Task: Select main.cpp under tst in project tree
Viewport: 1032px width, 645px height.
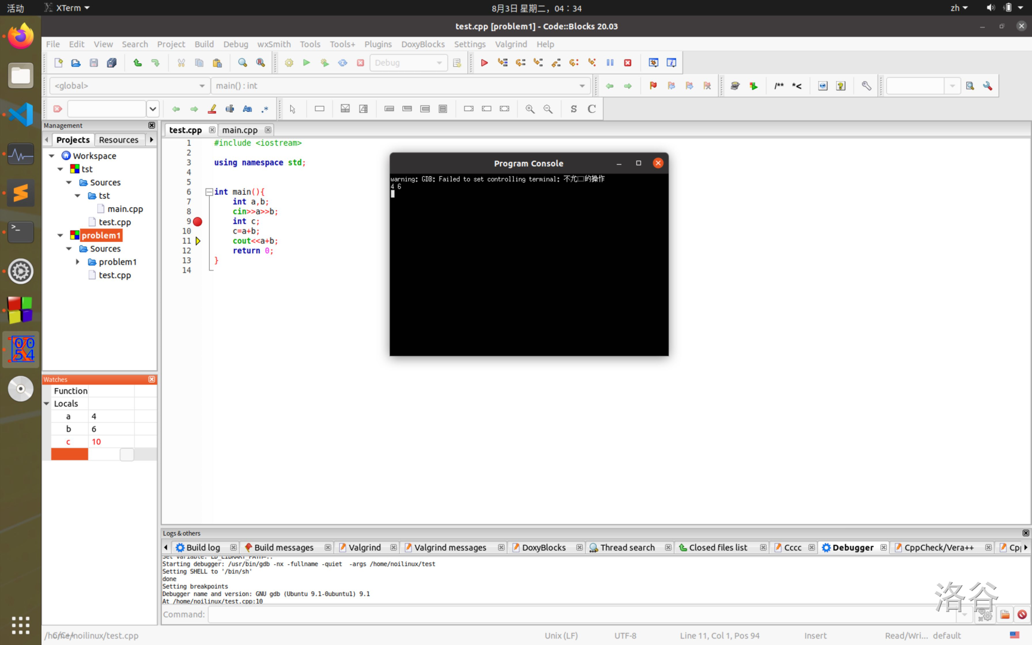Action: point(125,209)
